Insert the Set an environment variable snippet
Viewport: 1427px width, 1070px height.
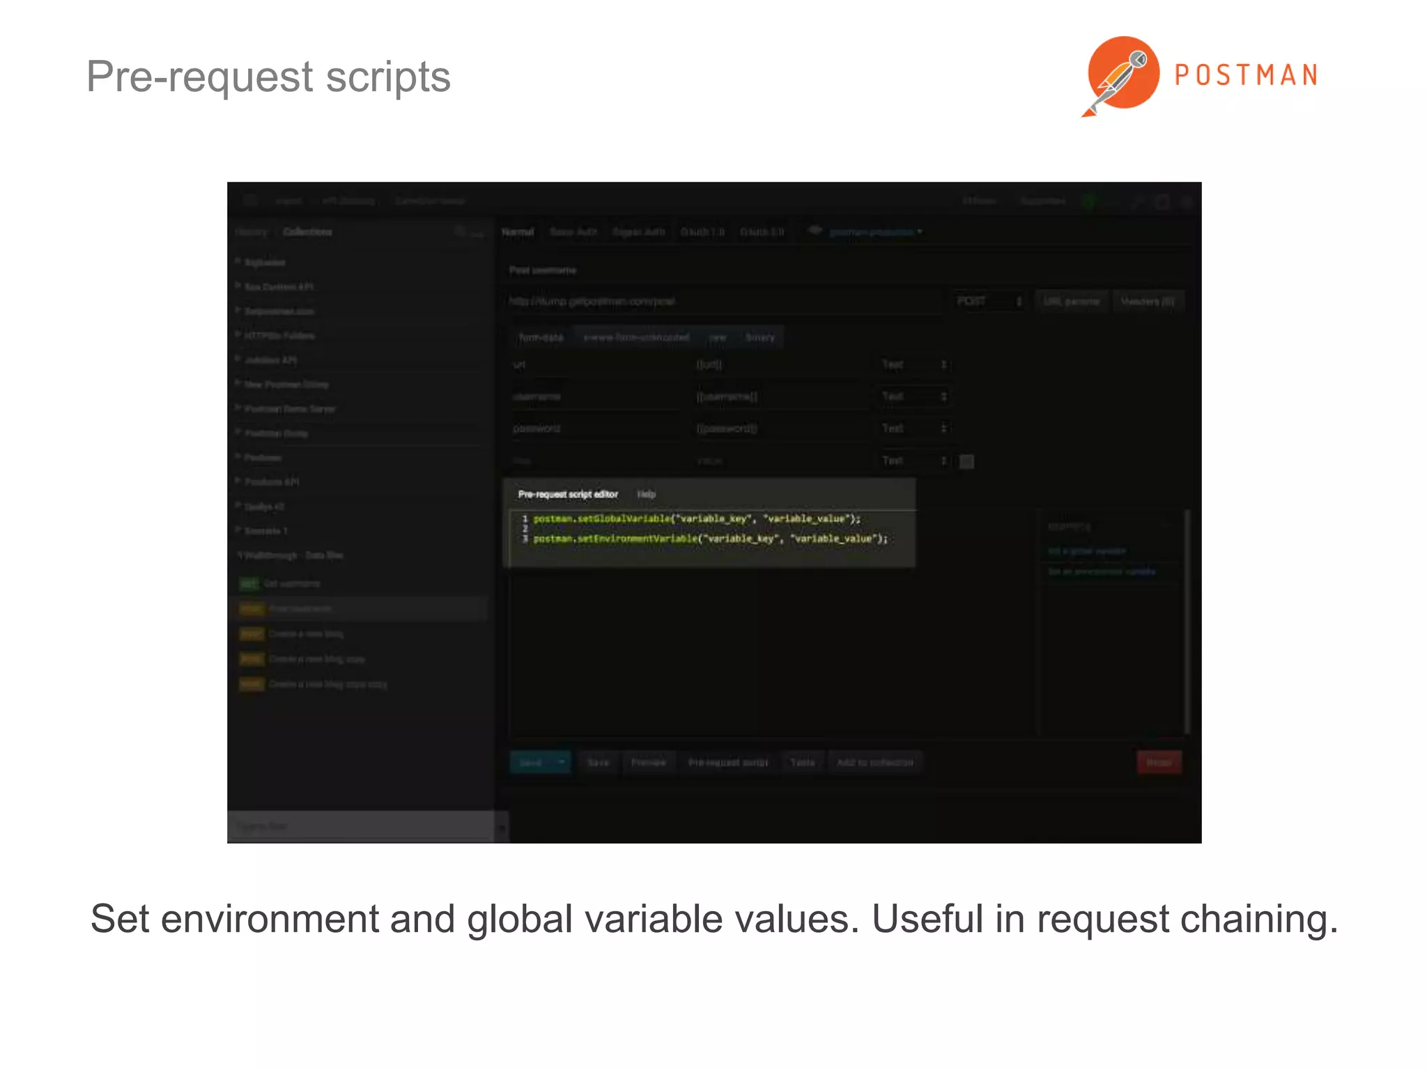[1102, 572]
